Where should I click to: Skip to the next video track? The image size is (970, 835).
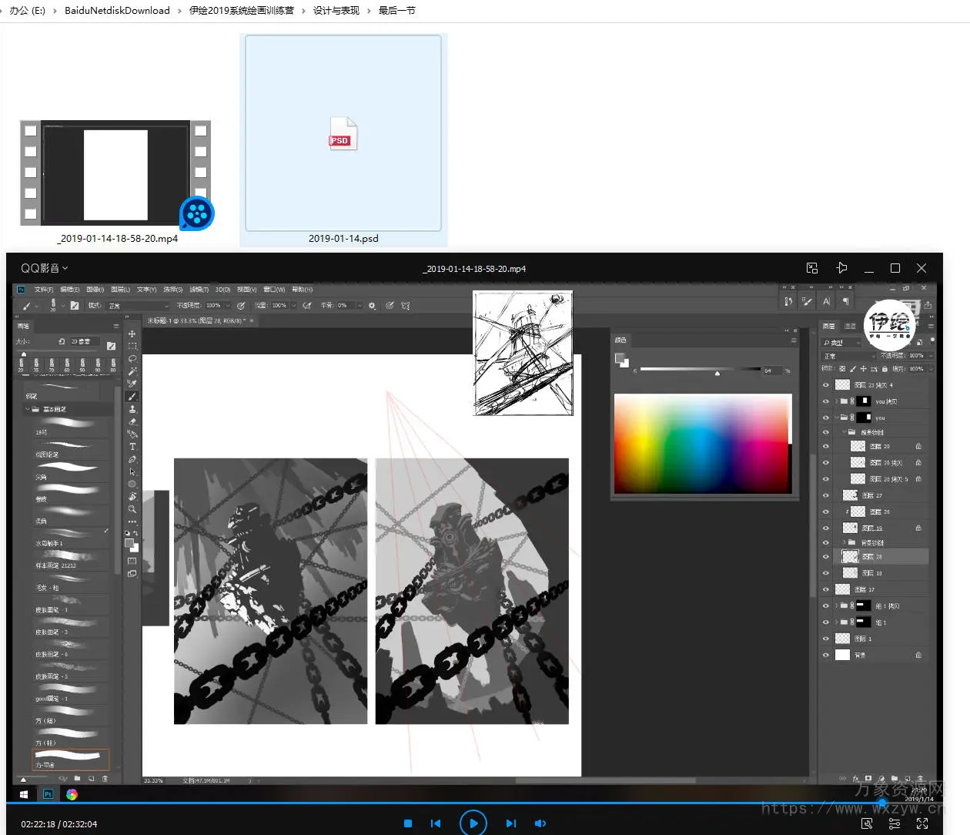pos(510,823)
